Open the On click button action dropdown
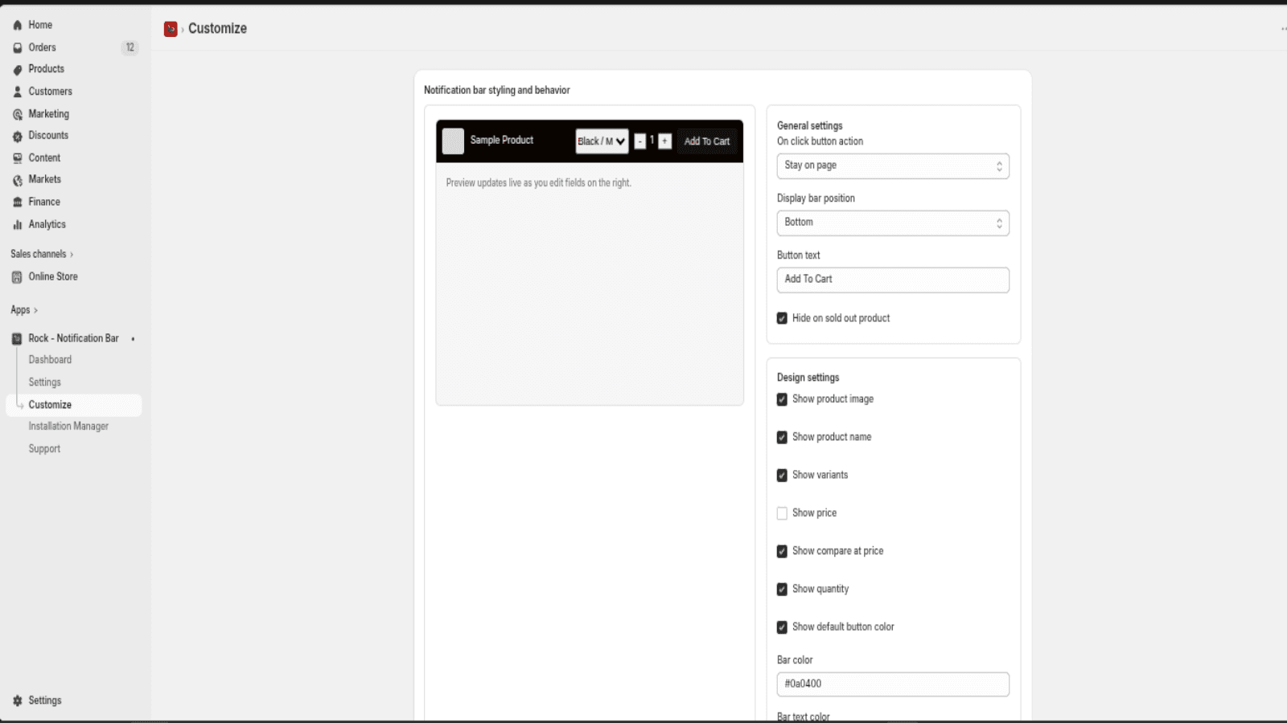 [893, 166]
